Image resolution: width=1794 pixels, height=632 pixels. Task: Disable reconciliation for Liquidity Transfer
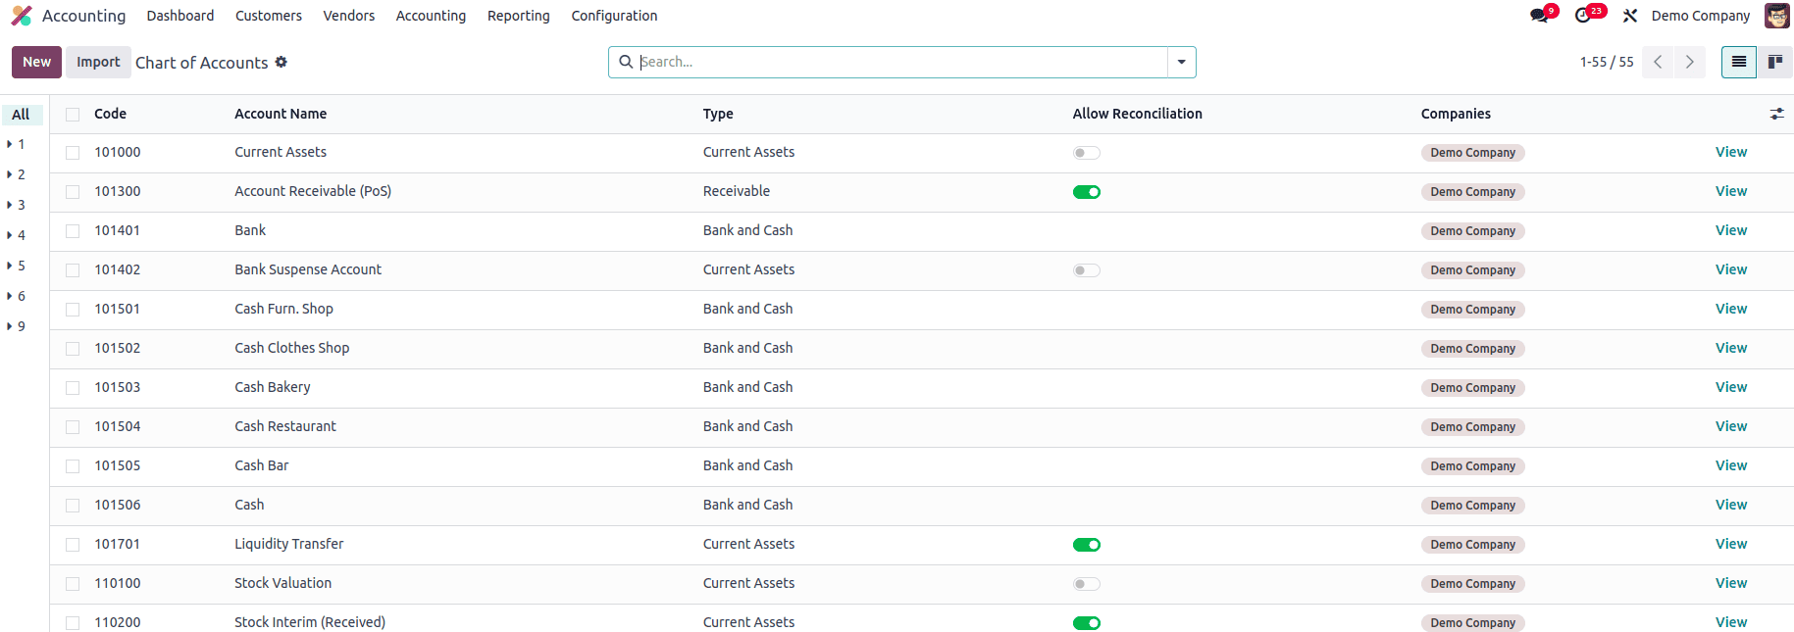[x=1087, y=545]
